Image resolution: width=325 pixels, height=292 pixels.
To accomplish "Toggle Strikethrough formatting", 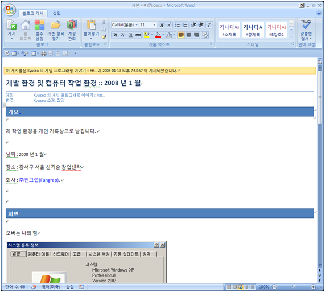I will coord(138,35).
